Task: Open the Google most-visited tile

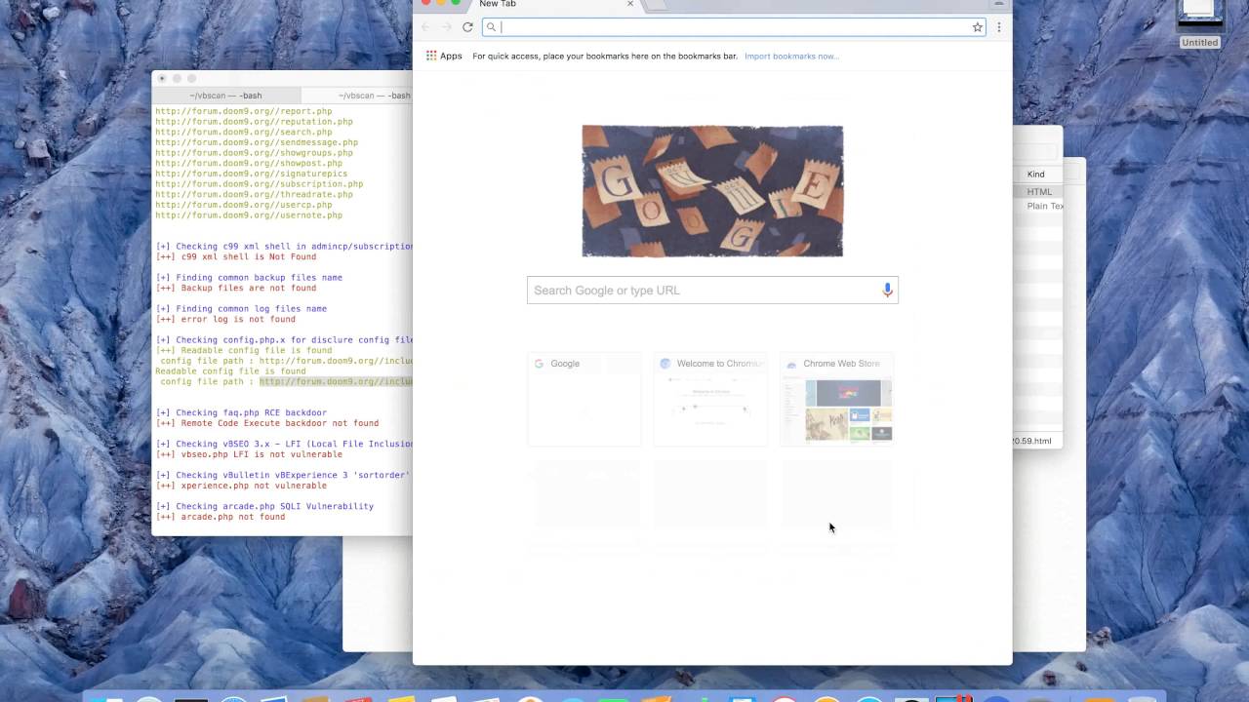Action: coord(584,398)
